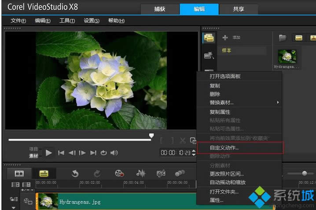Select the media library panel icon

coord(209,38)
